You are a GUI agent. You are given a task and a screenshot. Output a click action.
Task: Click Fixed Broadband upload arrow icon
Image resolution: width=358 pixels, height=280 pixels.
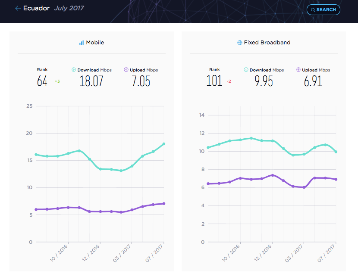point(298,70)
